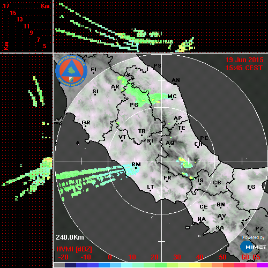This screenshot has width=268, height=268.
Task: Click the date text 19 Jun 2015
Action: point(244,60)
